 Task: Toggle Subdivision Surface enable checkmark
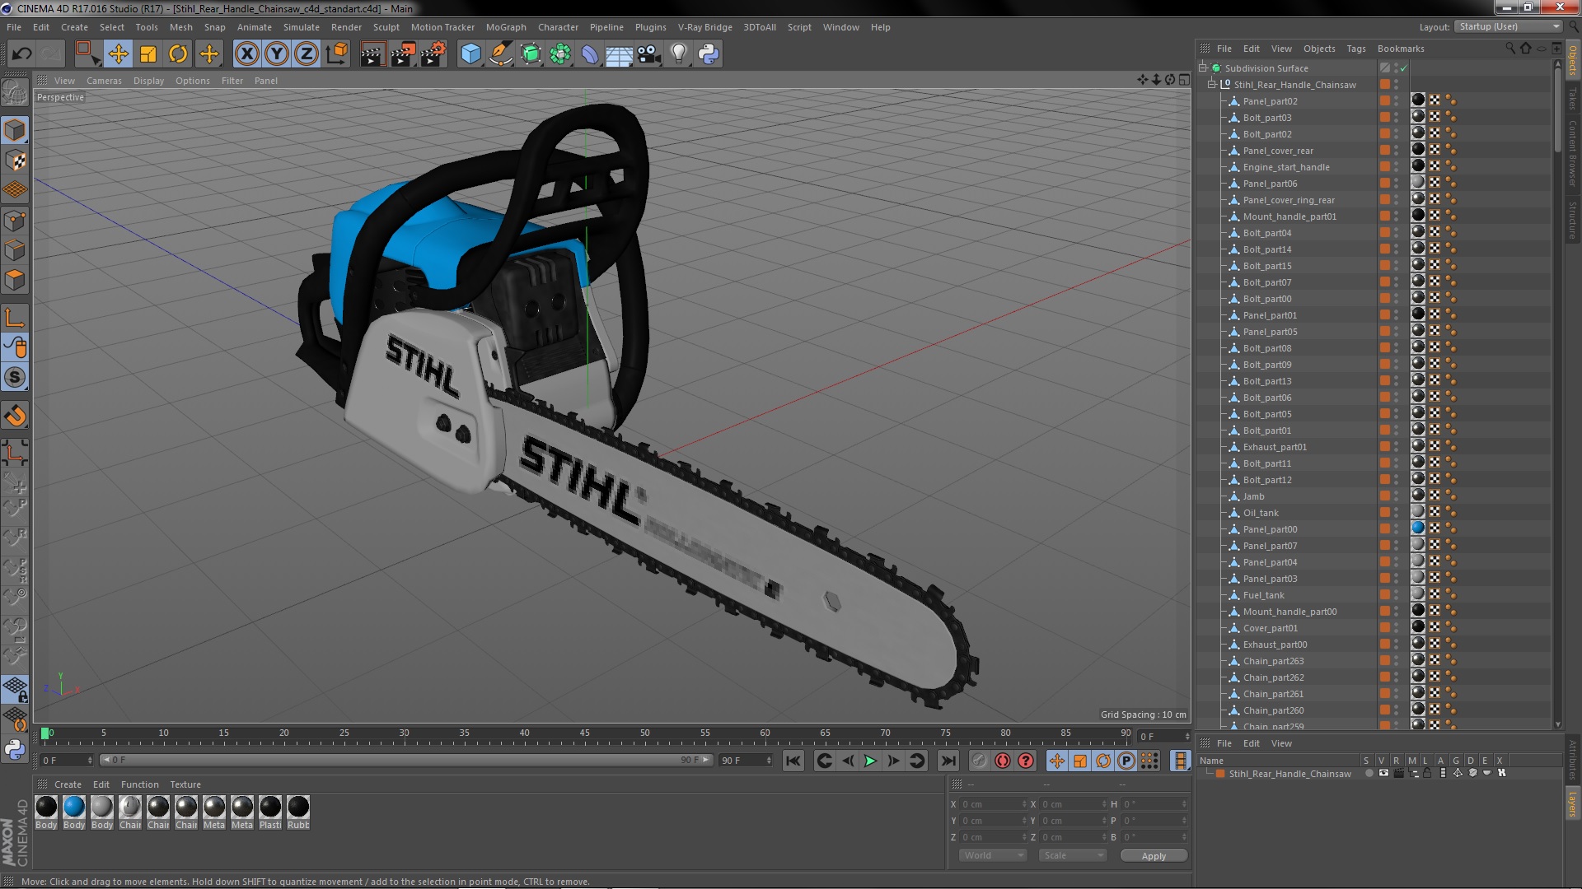coord(1403,68)
